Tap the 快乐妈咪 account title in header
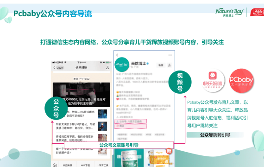This screenshot has width=264, height=167. pyautogui.click(x=82, y=68)
